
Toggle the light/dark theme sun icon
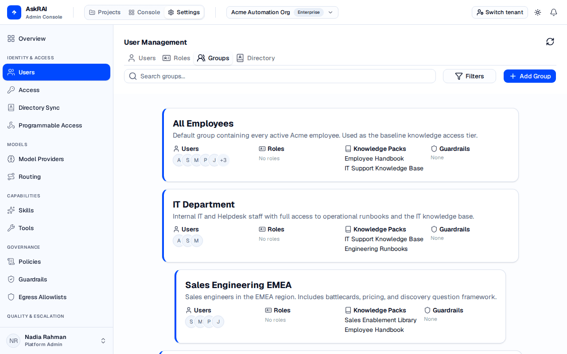(538, 12)
